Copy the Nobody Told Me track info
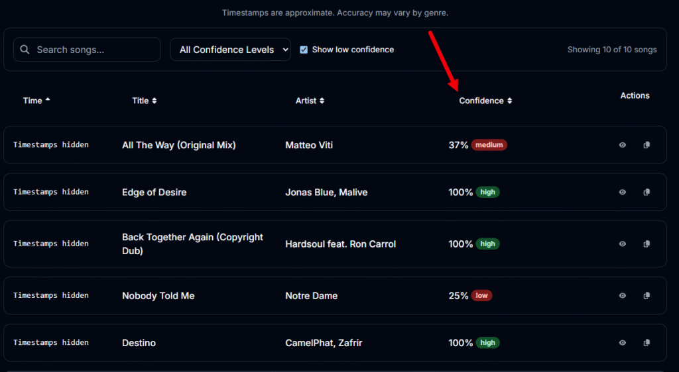Image resolution: width=679 pixels, height=372 pixels. pos(647,296)
